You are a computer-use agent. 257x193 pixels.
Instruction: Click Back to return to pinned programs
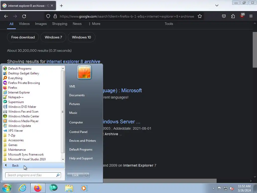point(34,166)
